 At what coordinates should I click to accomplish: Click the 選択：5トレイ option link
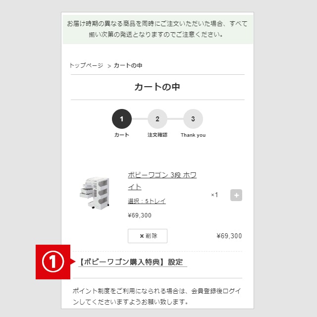pos(147,201)
